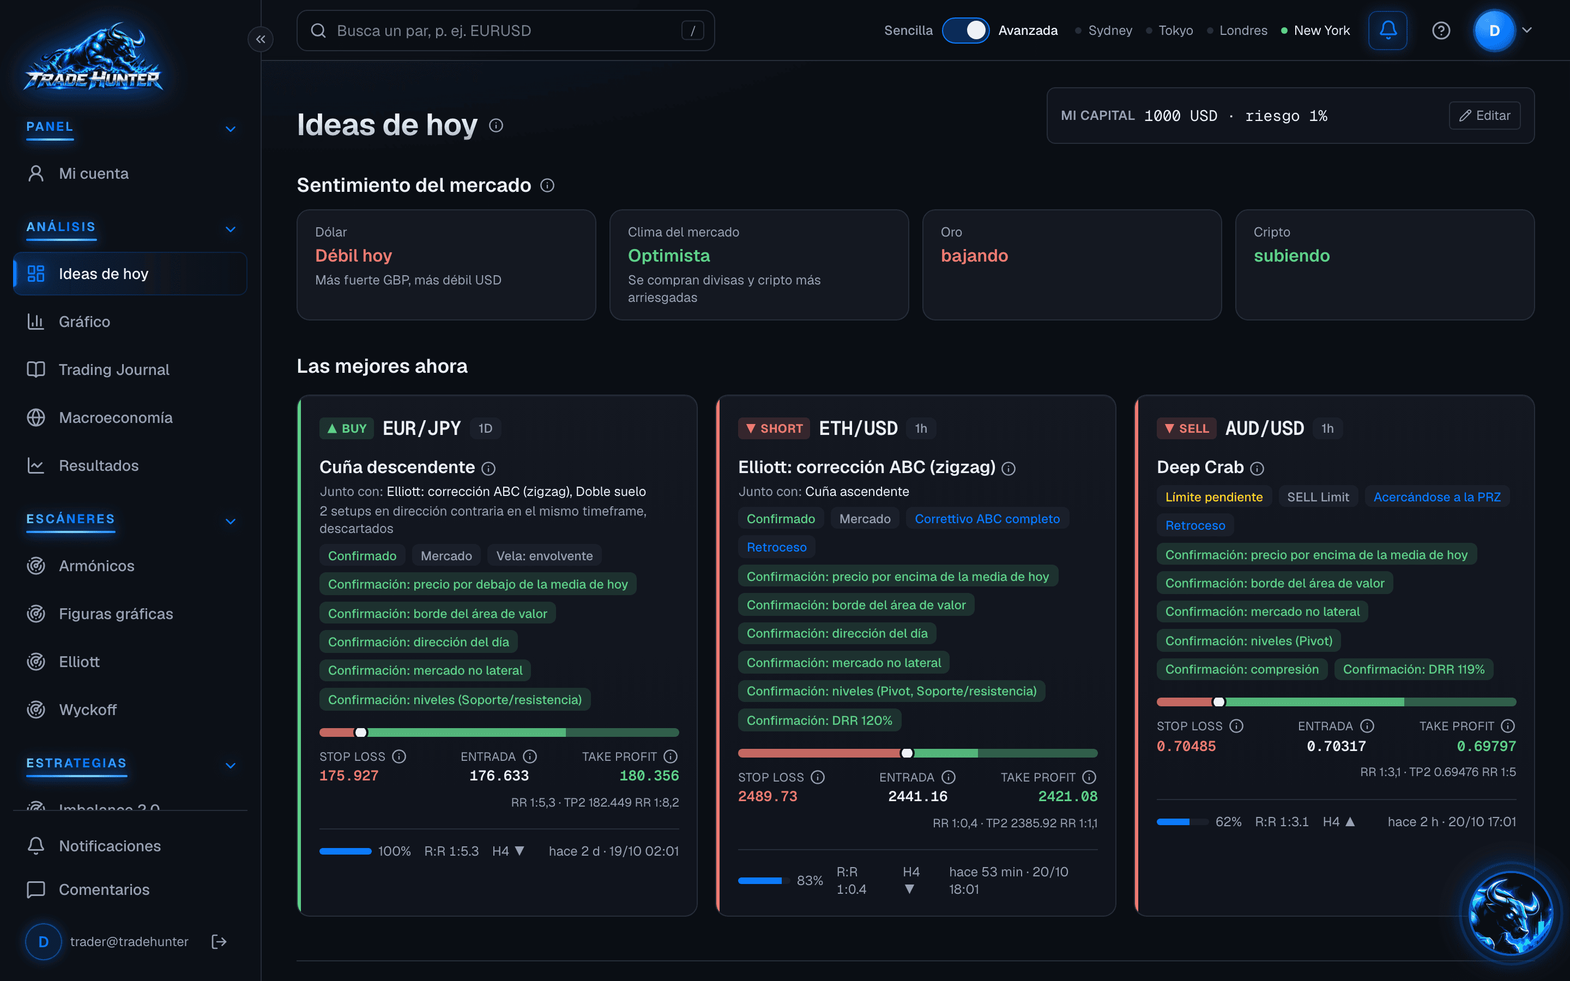Click the blue D profile avatar in the top bar

pos(1494,31)
